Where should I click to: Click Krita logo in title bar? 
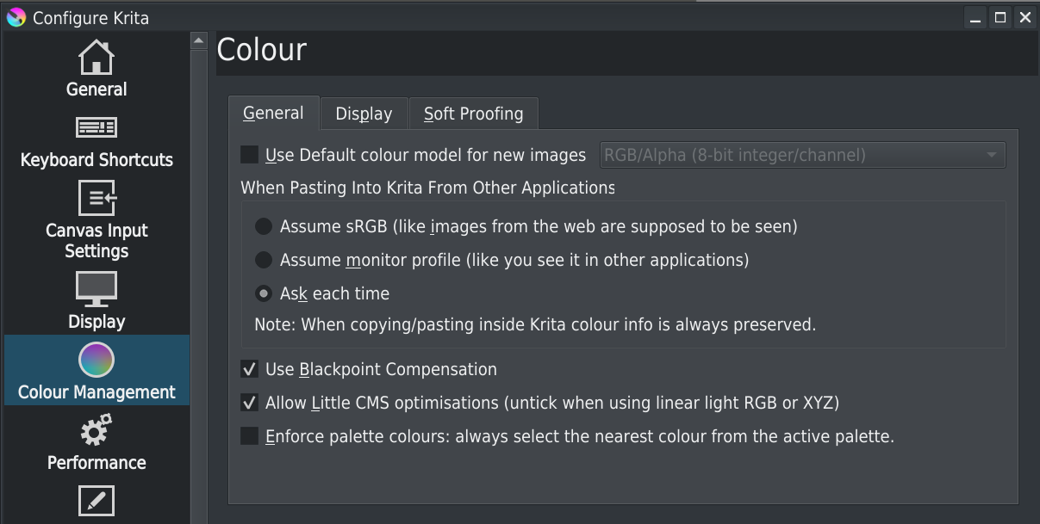coord(16,17)
